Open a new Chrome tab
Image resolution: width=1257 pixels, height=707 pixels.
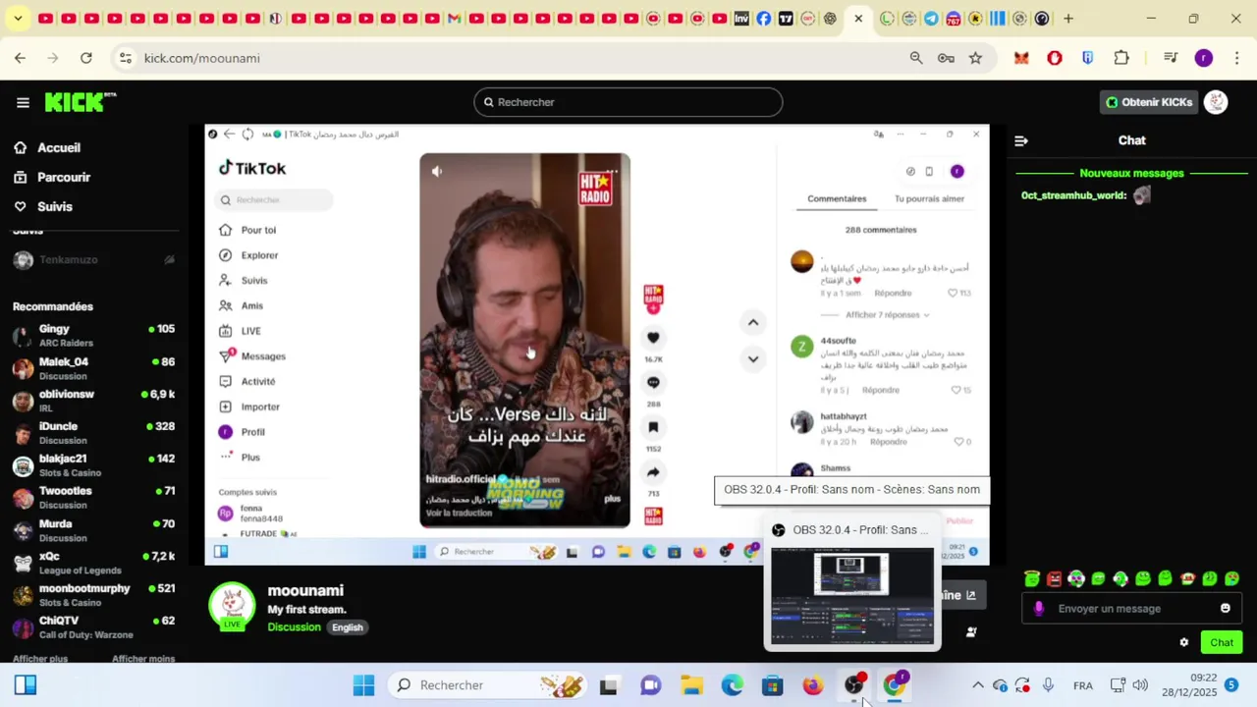point(1068,19)
